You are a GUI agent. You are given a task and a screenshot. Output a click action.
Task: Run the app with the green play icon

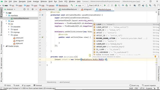pyautogui.click(x=105, y=5)
